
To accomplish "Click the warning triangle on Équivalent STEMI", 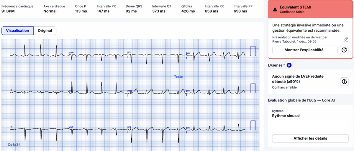I will tap(275, 9).
